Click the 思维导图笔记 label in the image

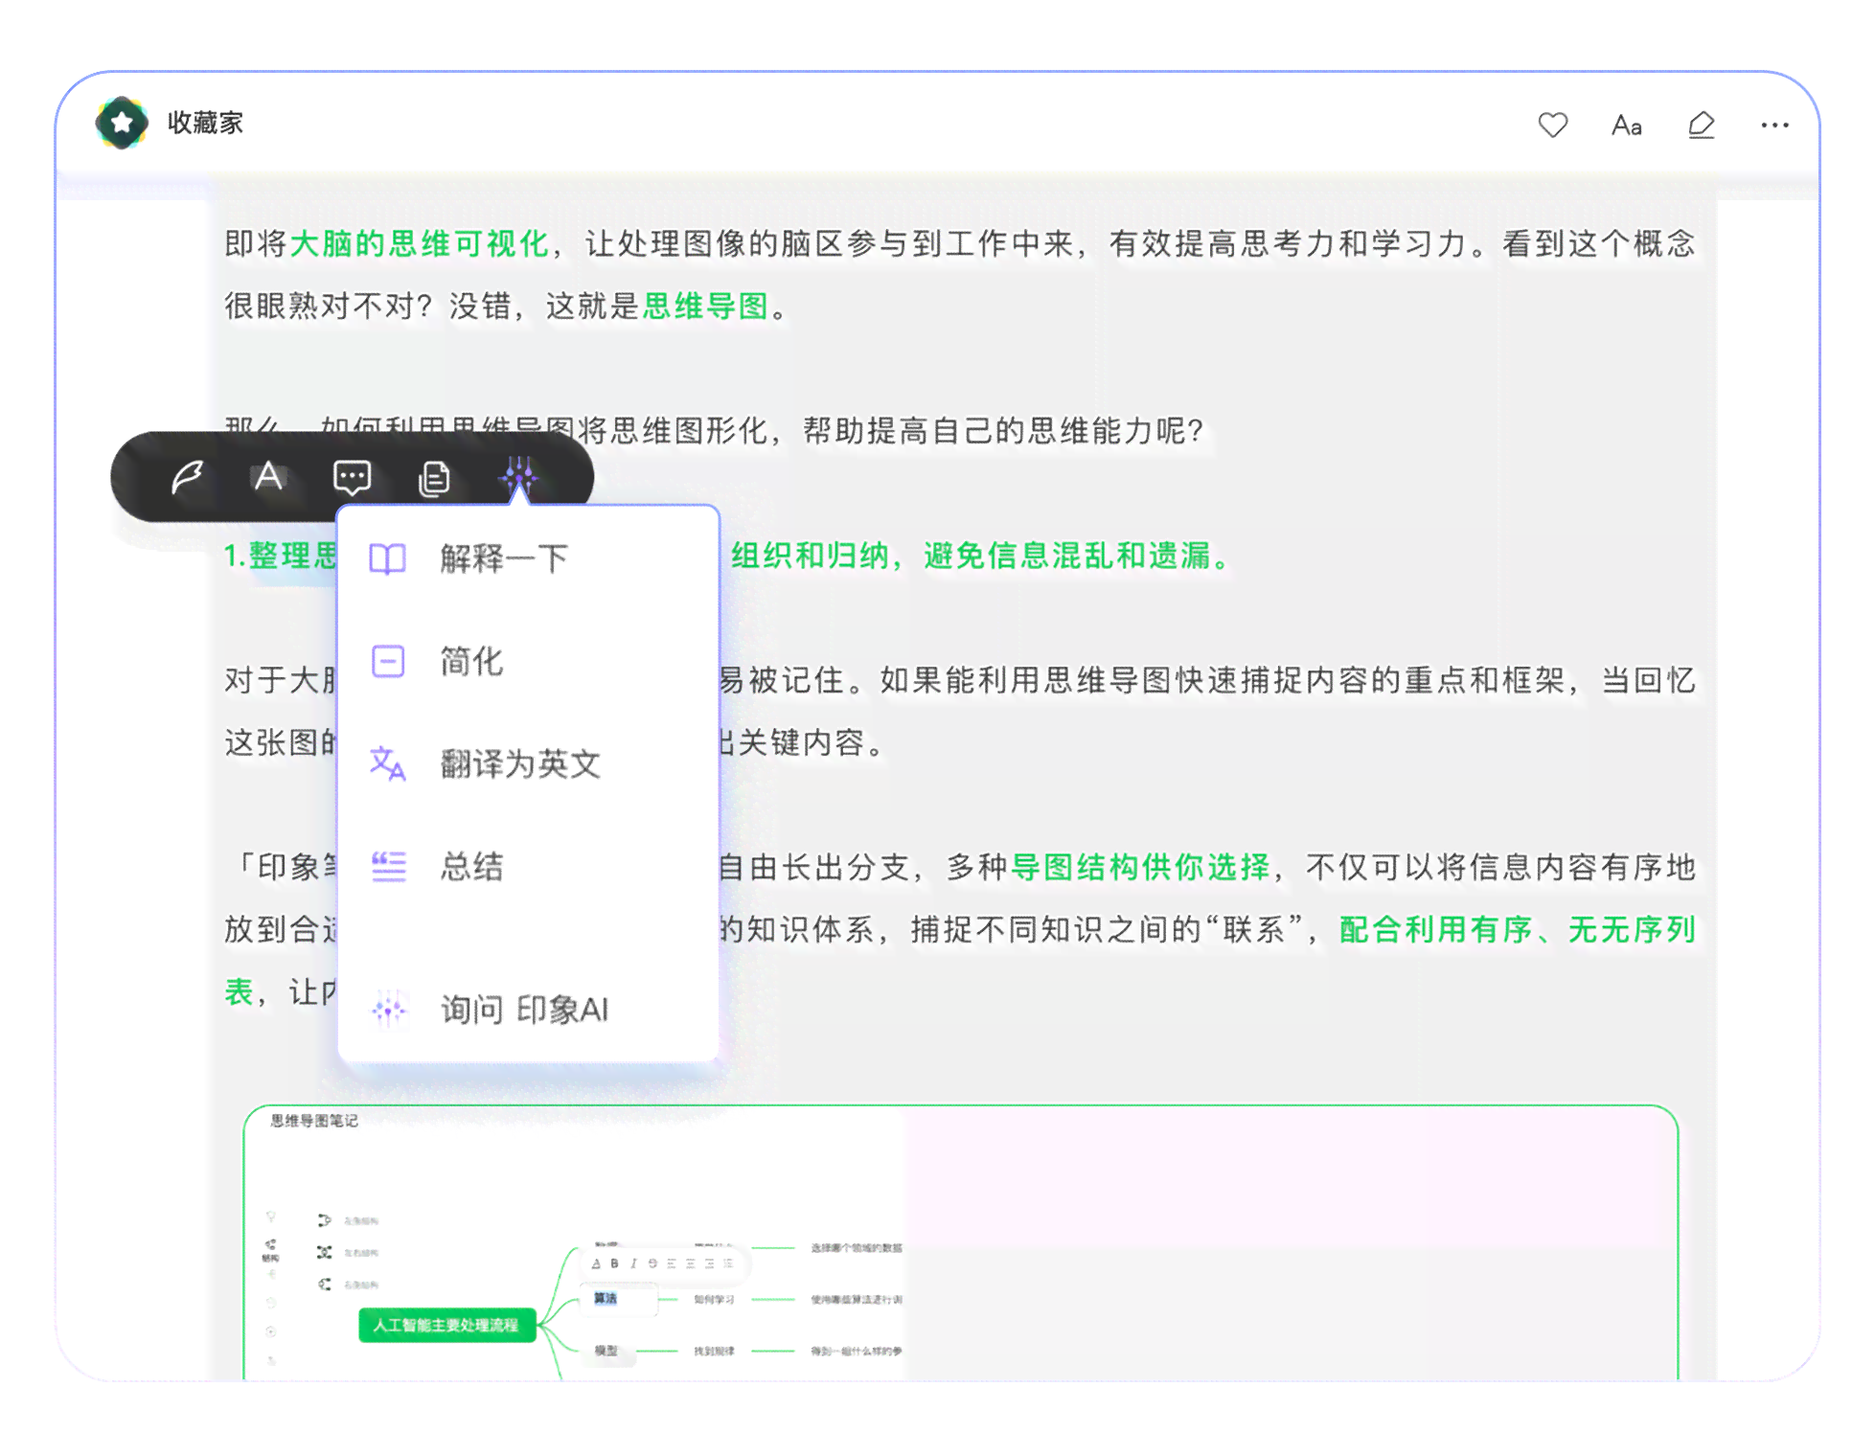(313, 1121)
